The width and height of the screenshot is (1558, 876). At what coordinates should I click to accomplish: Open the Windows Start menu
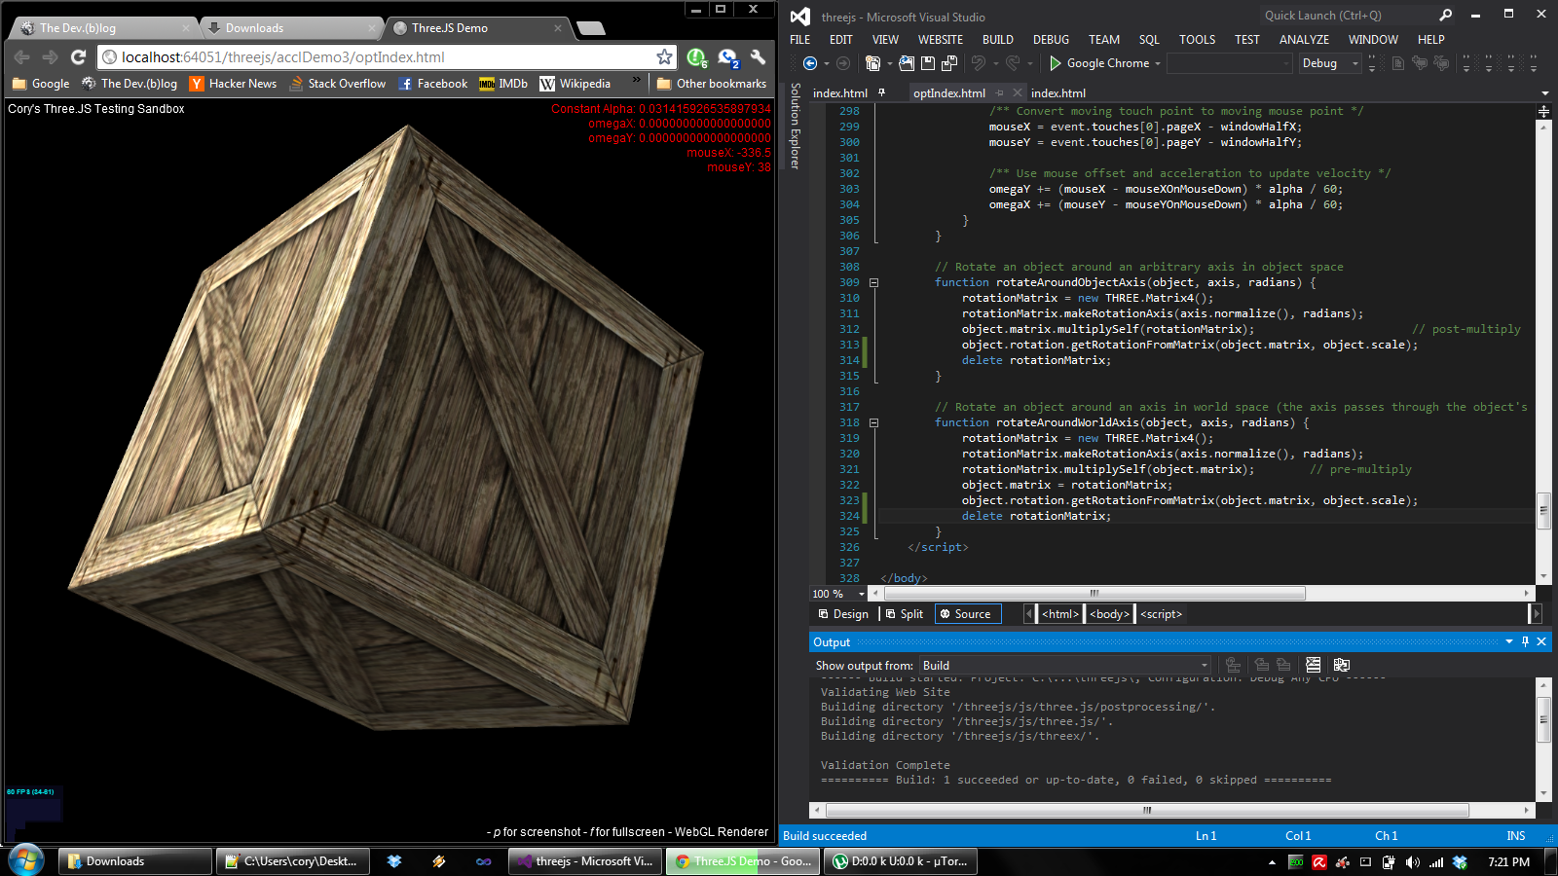point(26,860)
